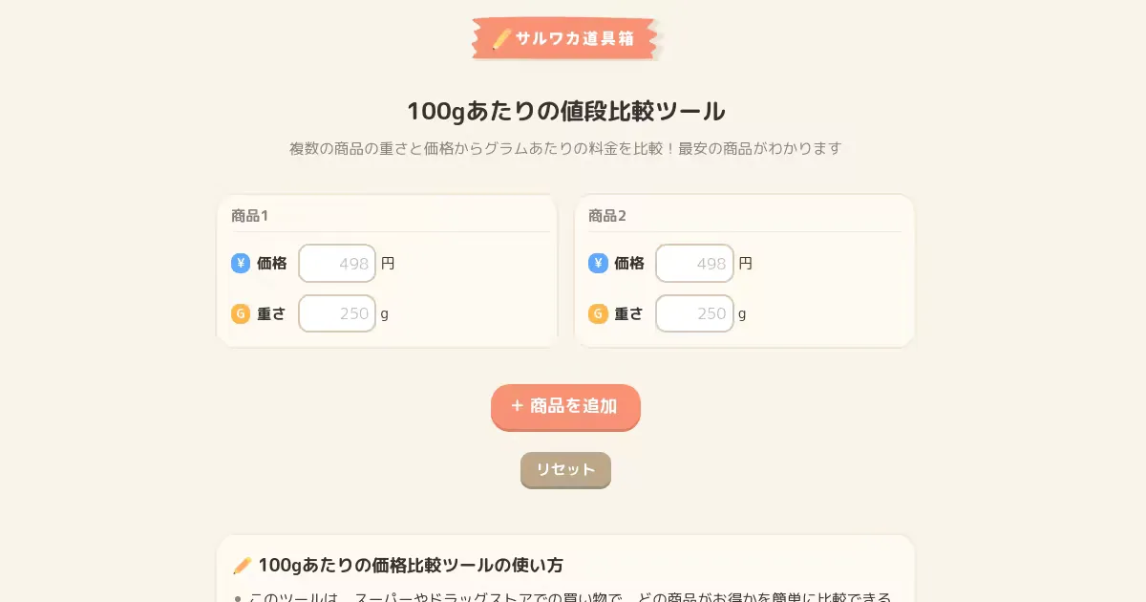Image resolution: width=1146 pixels, height=602 pixels.
Task: Focus the 重さ input field of 商品2
Action: 694,313
